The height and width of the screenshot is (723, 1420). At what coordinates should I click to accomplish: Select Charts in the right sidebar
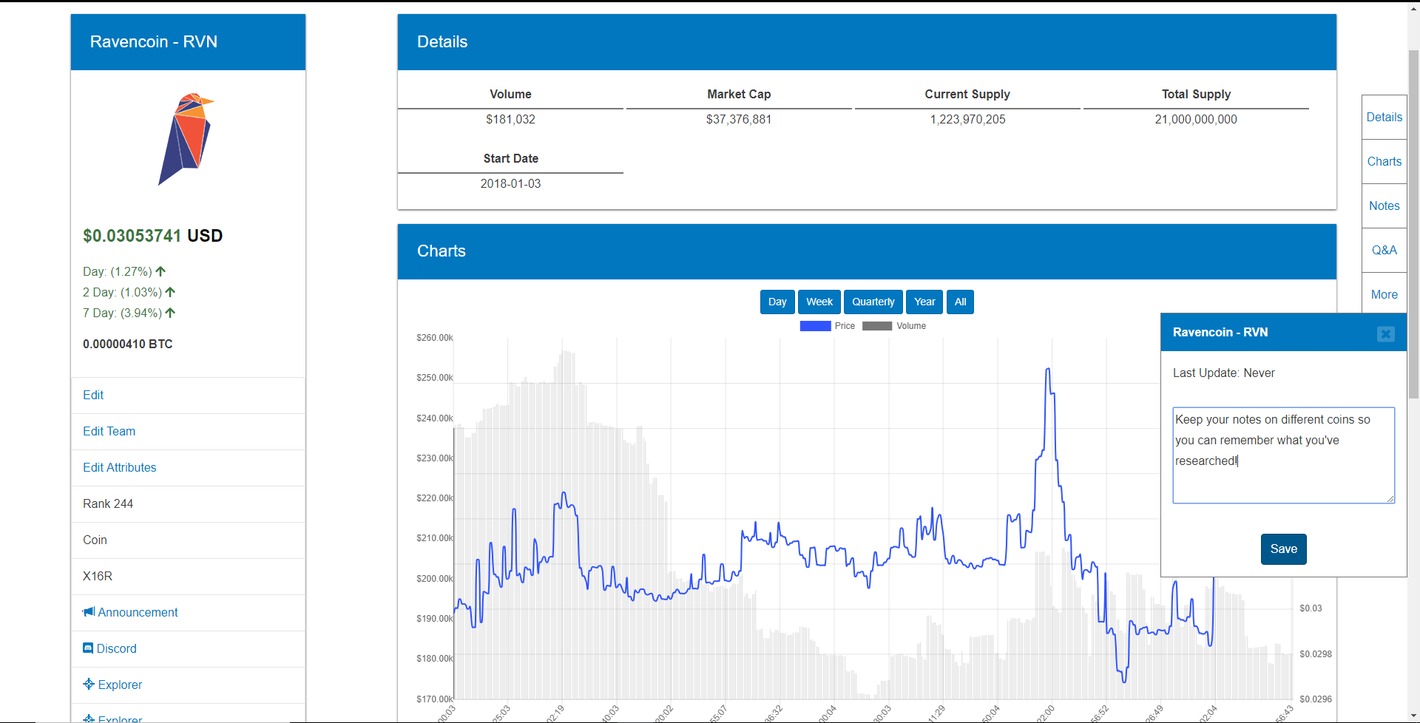[x=1384, y=161]
